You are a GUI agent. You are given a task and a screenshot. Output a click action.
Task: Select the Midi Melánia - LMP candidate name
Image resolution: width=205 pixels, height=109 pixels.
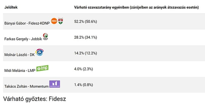20,70
